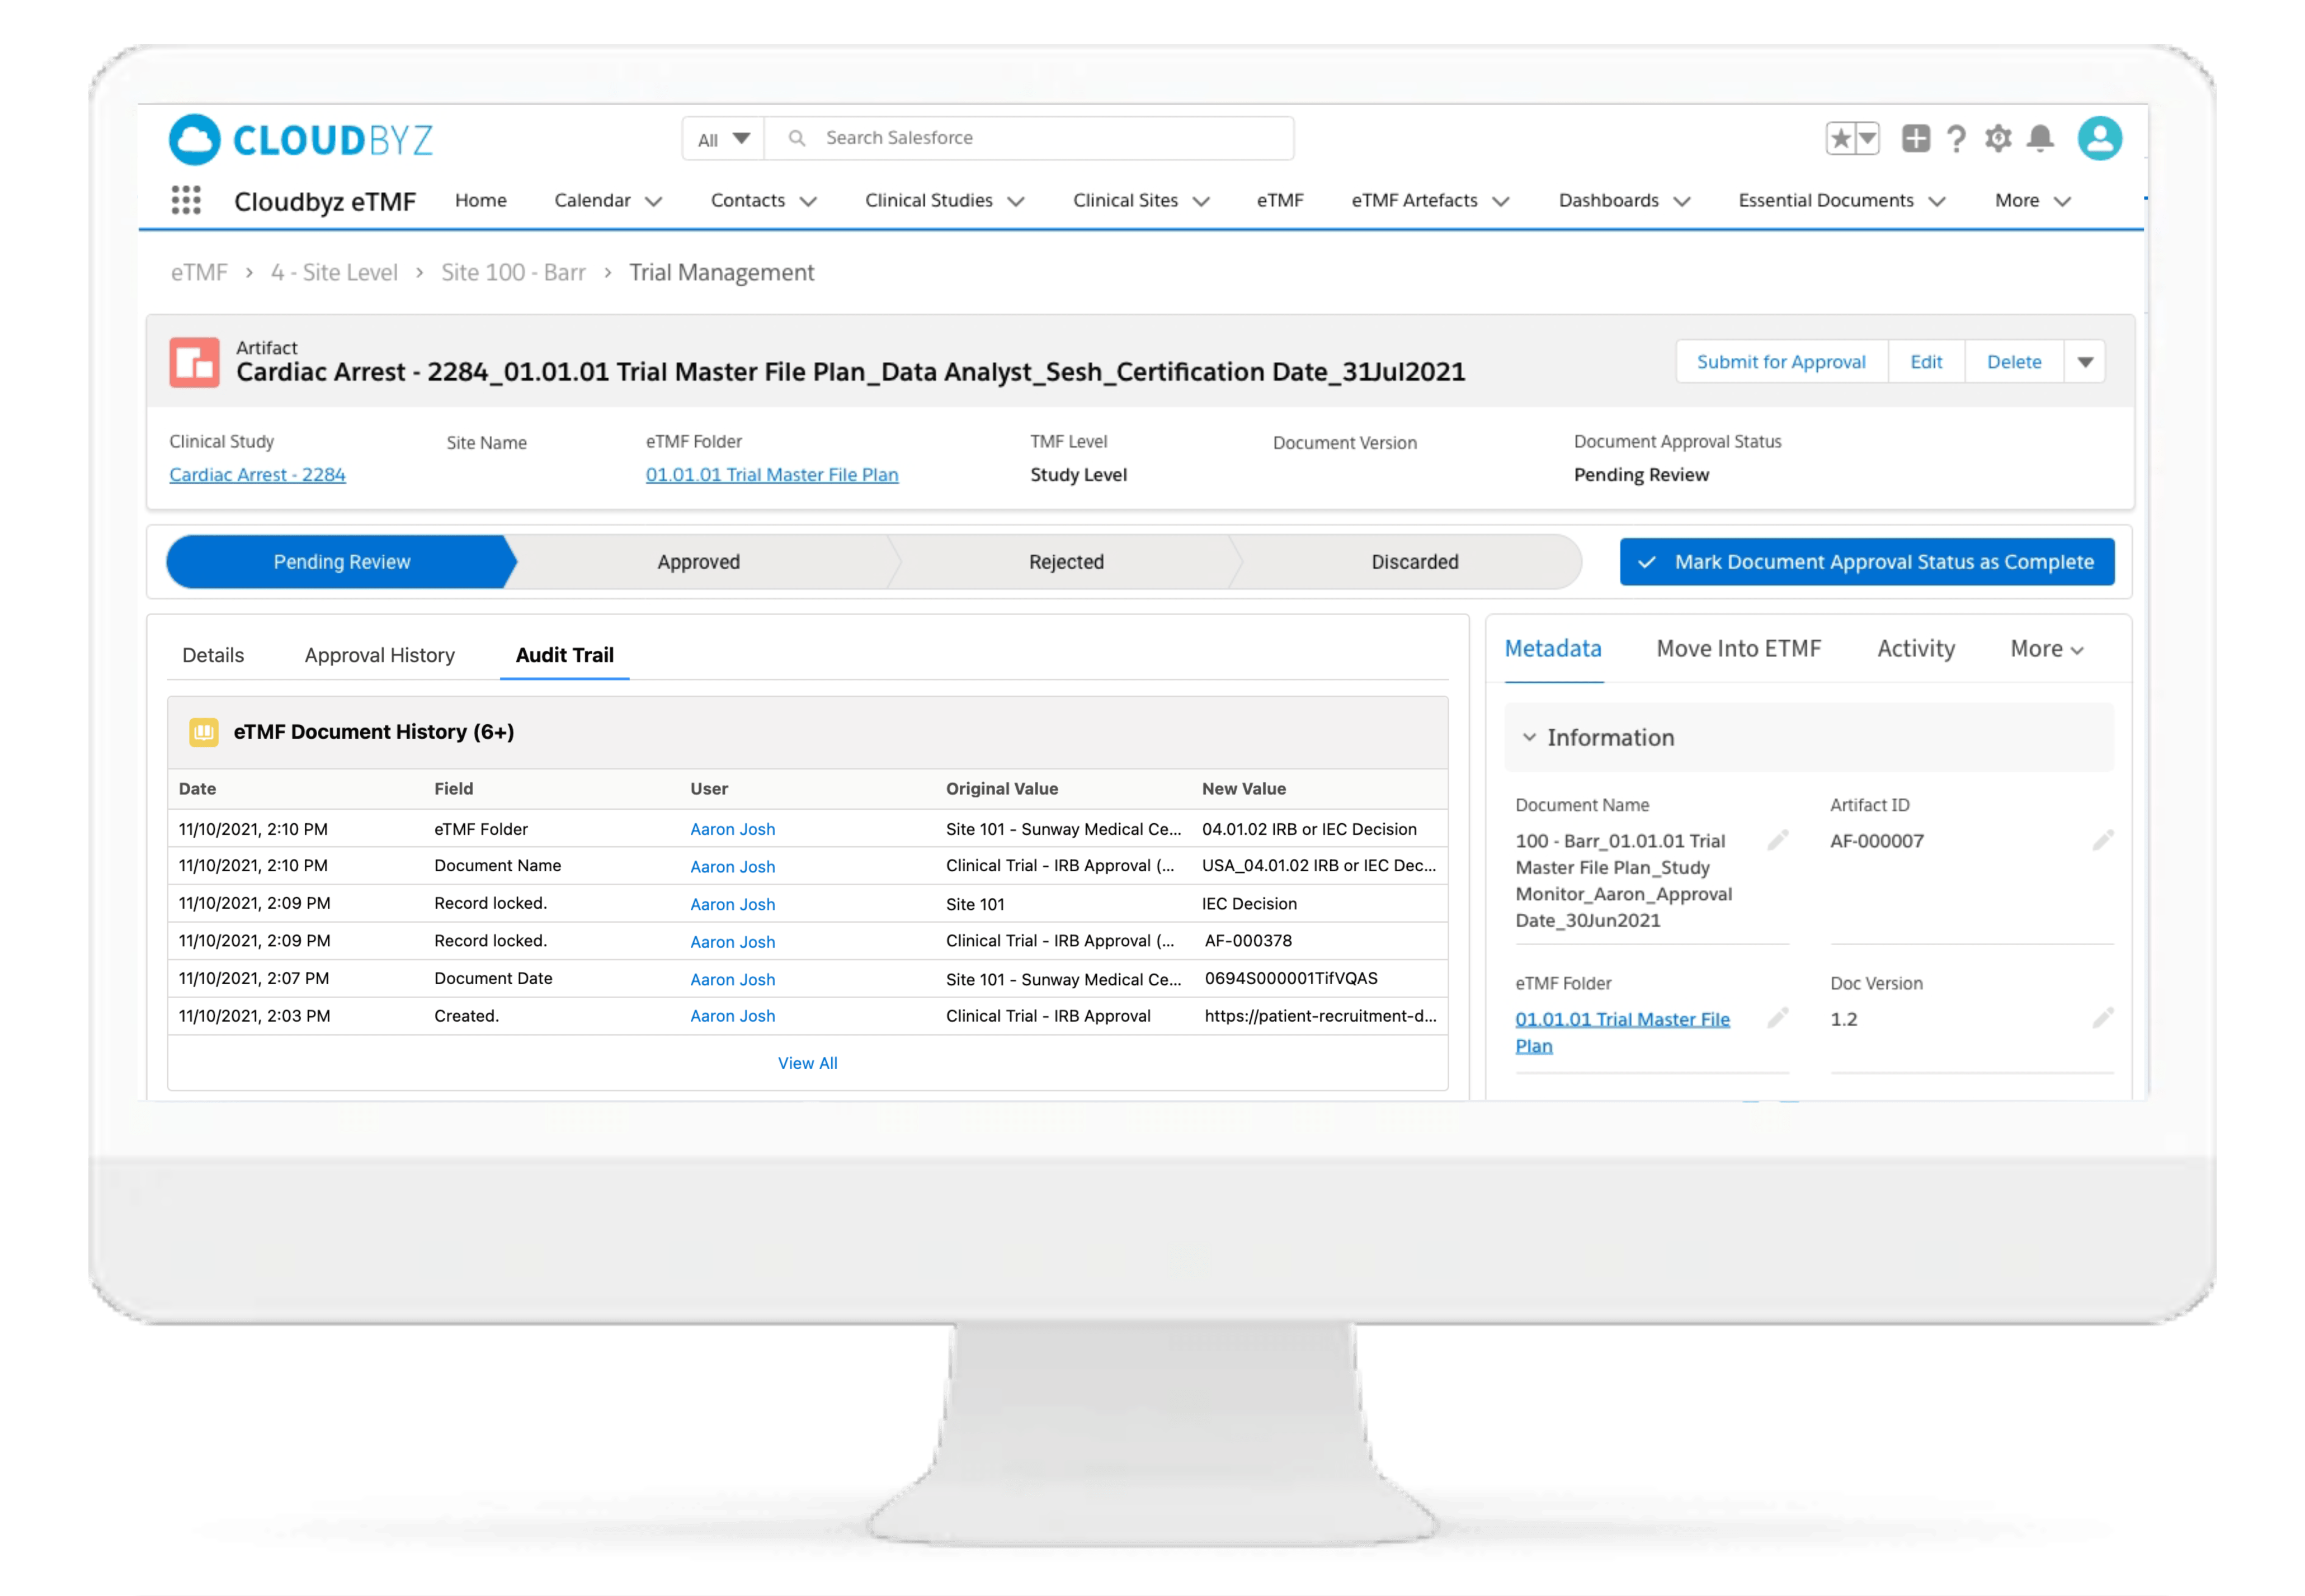The height and width of the screenshot is (1596, 2305).
Task: Click the Date column header
Action: [197, 789]
